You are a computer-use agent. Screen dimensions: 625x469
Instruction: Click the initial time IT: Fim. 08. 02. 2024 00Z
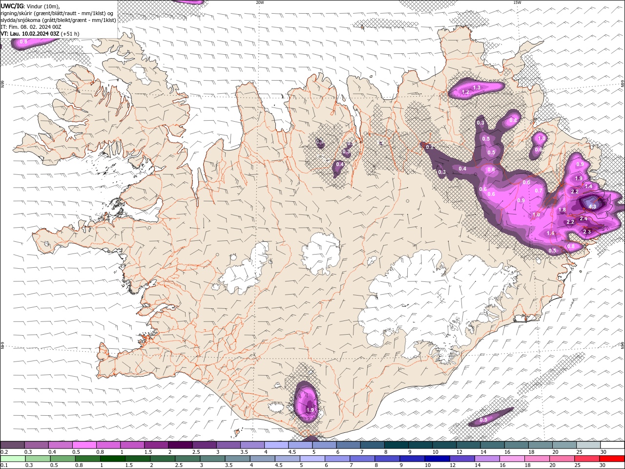[31, 27]
